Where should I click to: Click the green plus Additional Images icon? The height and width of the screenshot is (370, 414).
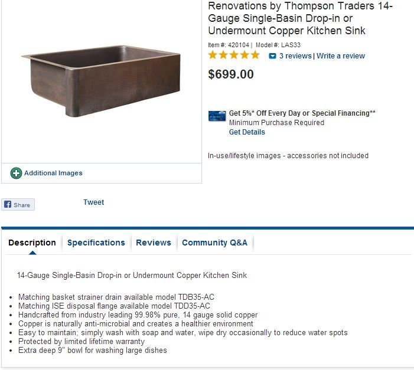(16, 173)
